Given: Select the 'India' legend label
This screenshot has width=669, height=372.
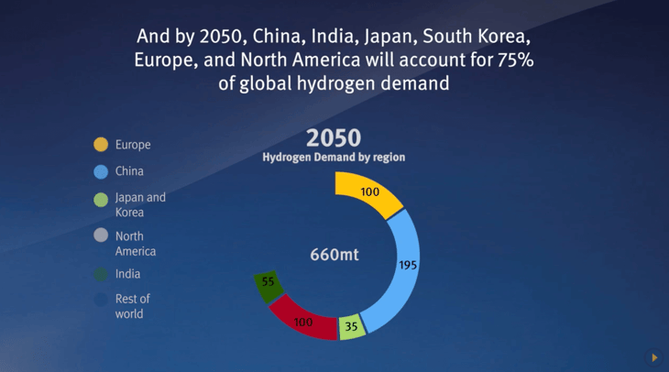Looking at the screenshot, I should click(x=127, y=274).
